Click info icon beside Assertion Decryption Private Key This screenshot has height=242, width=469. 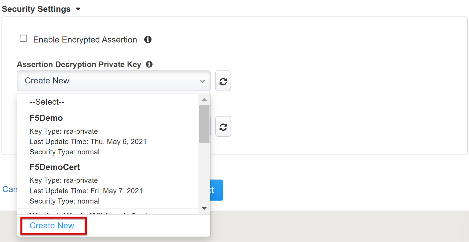click(149, 64)
